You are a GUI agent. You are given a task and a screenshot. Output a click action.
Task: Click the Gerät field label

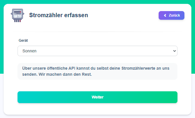point(23,40)
